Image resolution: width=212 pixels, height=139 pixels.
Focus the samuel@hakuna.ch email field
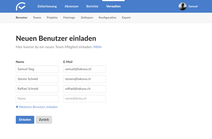pos(84,69)
